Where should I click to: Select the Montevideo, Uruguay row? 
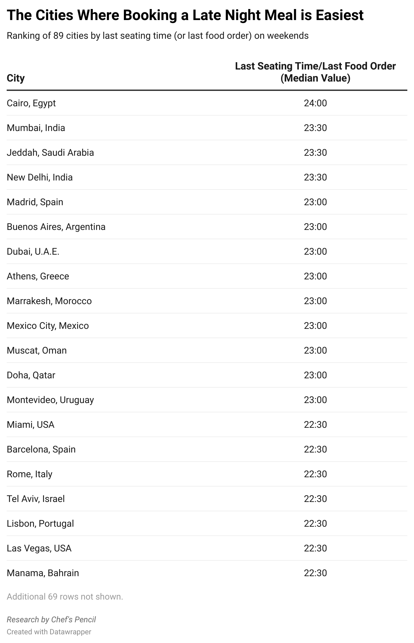[50, 400]
